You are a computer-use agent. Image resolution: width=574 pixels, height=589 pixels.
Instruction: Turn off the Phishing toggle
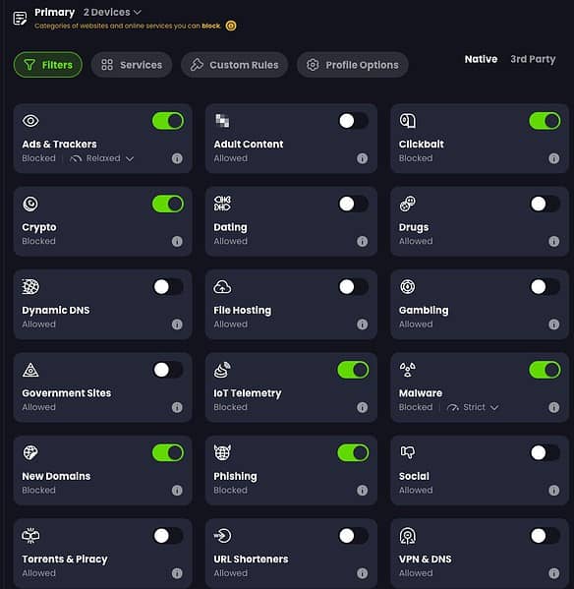(x=353, y=453)
